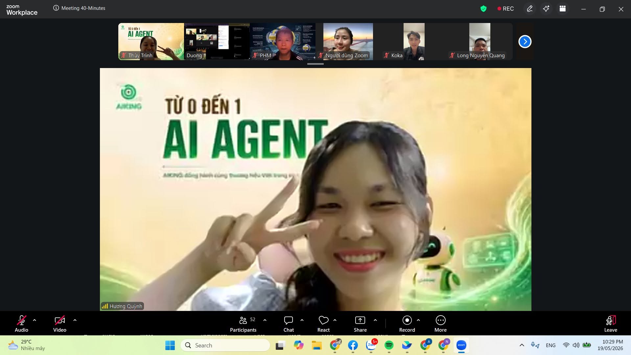Open Spotify from taskbar

pos(389,345)
